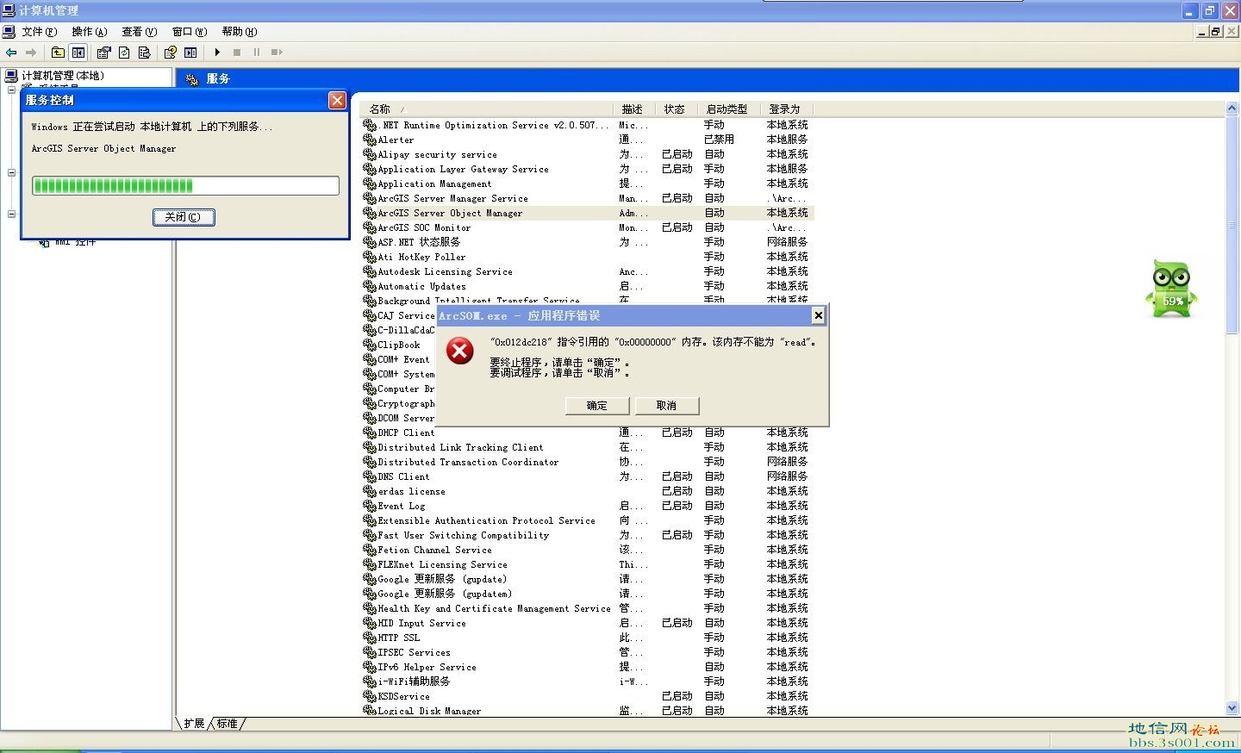Screen dimensions: 1241x753
Task: Click the gear icon of Alerter service
Action: 370,140
